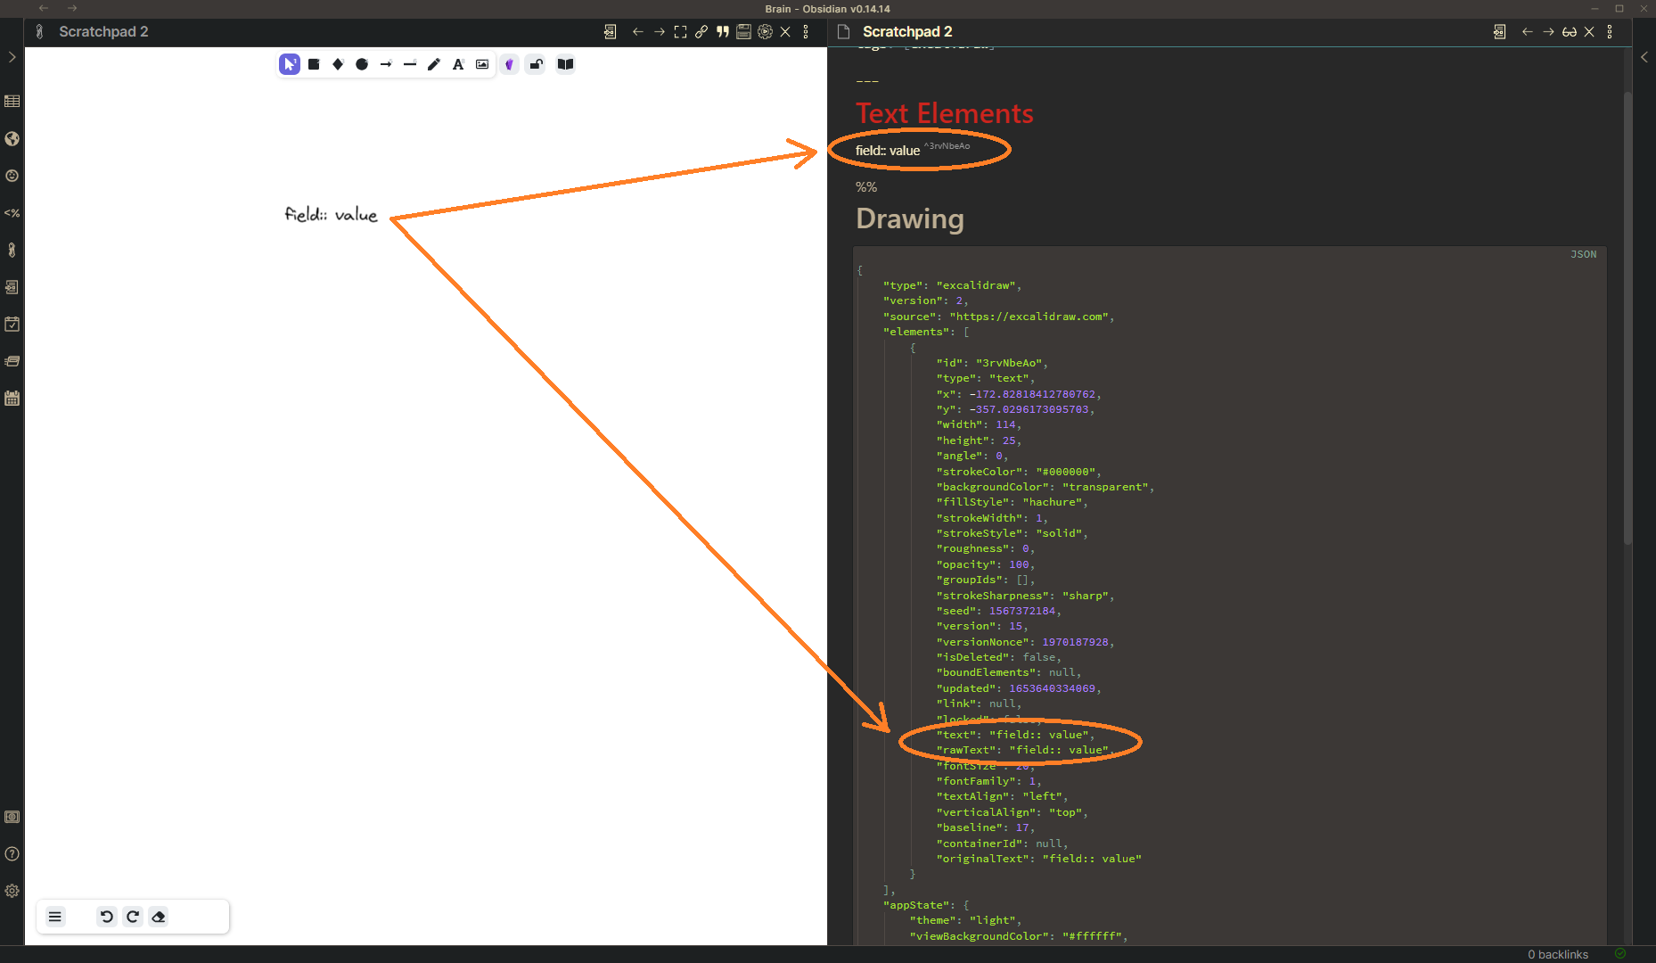Expand the right sidebar chevron
Screen dimensions: 1656x963
point(1644,57)
